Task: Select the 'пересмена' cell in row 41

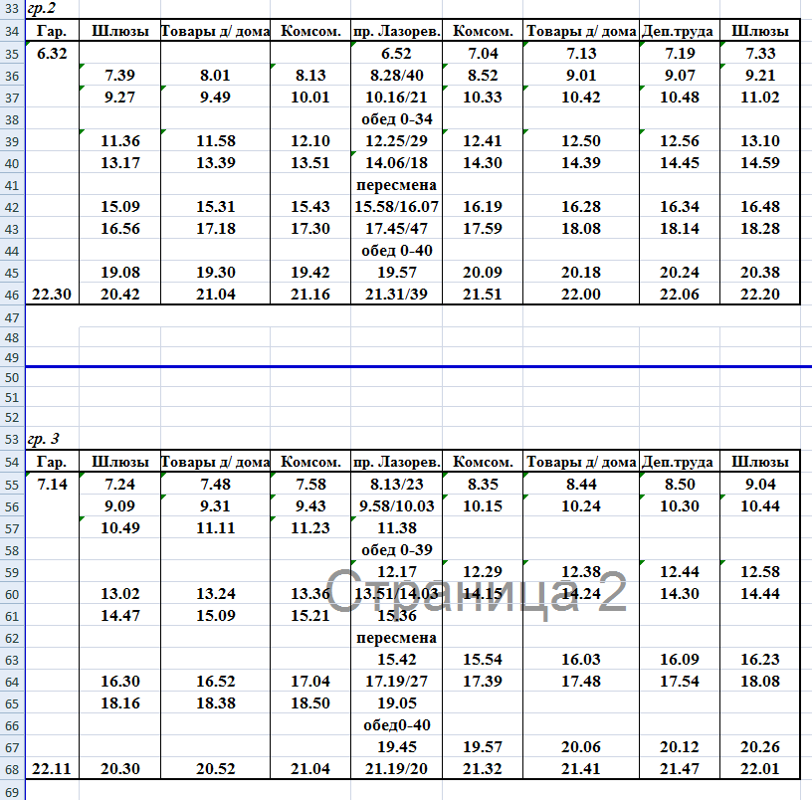Action: click(x=396, y=185)
